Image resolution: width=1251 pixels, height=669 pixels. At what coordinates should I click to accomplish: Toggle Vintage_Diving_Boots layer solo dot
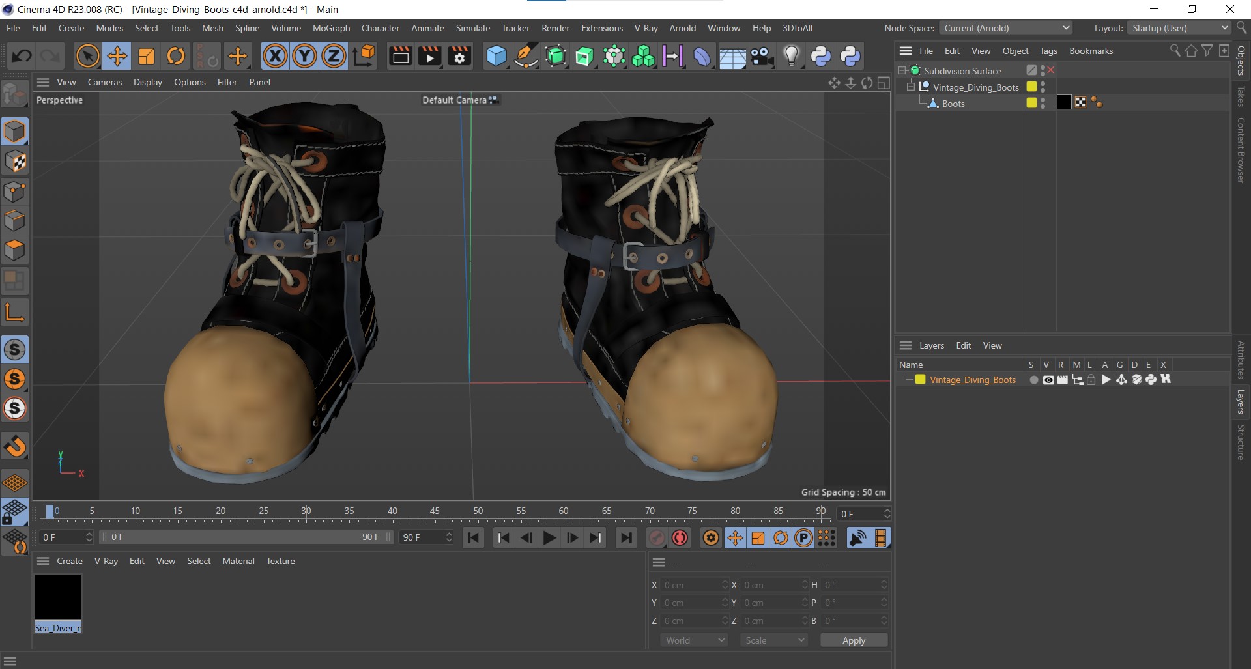(x=1033, y=380)
